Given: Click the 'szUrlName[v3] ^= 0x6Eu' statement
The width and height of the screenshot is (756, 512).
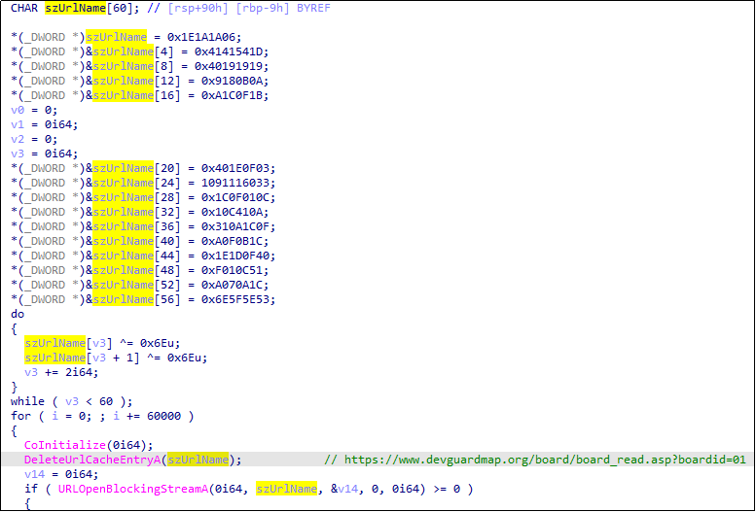Looking at the screenshot, I should [x=102, y=343].
